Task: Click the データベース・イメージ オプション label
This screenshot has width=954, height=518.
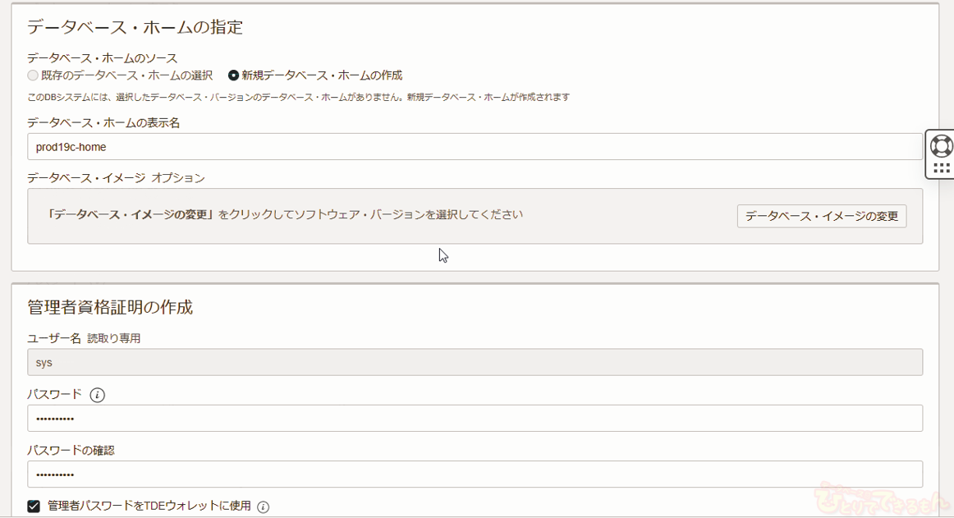Action: tap(116, 178)
